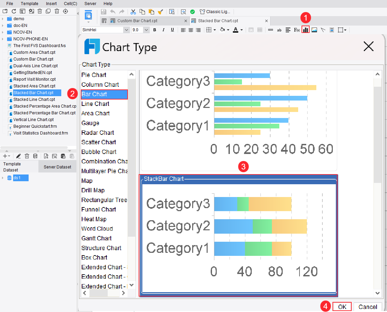Click the chart preview vertical scrollbar down arrow
Image resolution: width=387 pixels, height=312 pixels.
coord(377,293)
